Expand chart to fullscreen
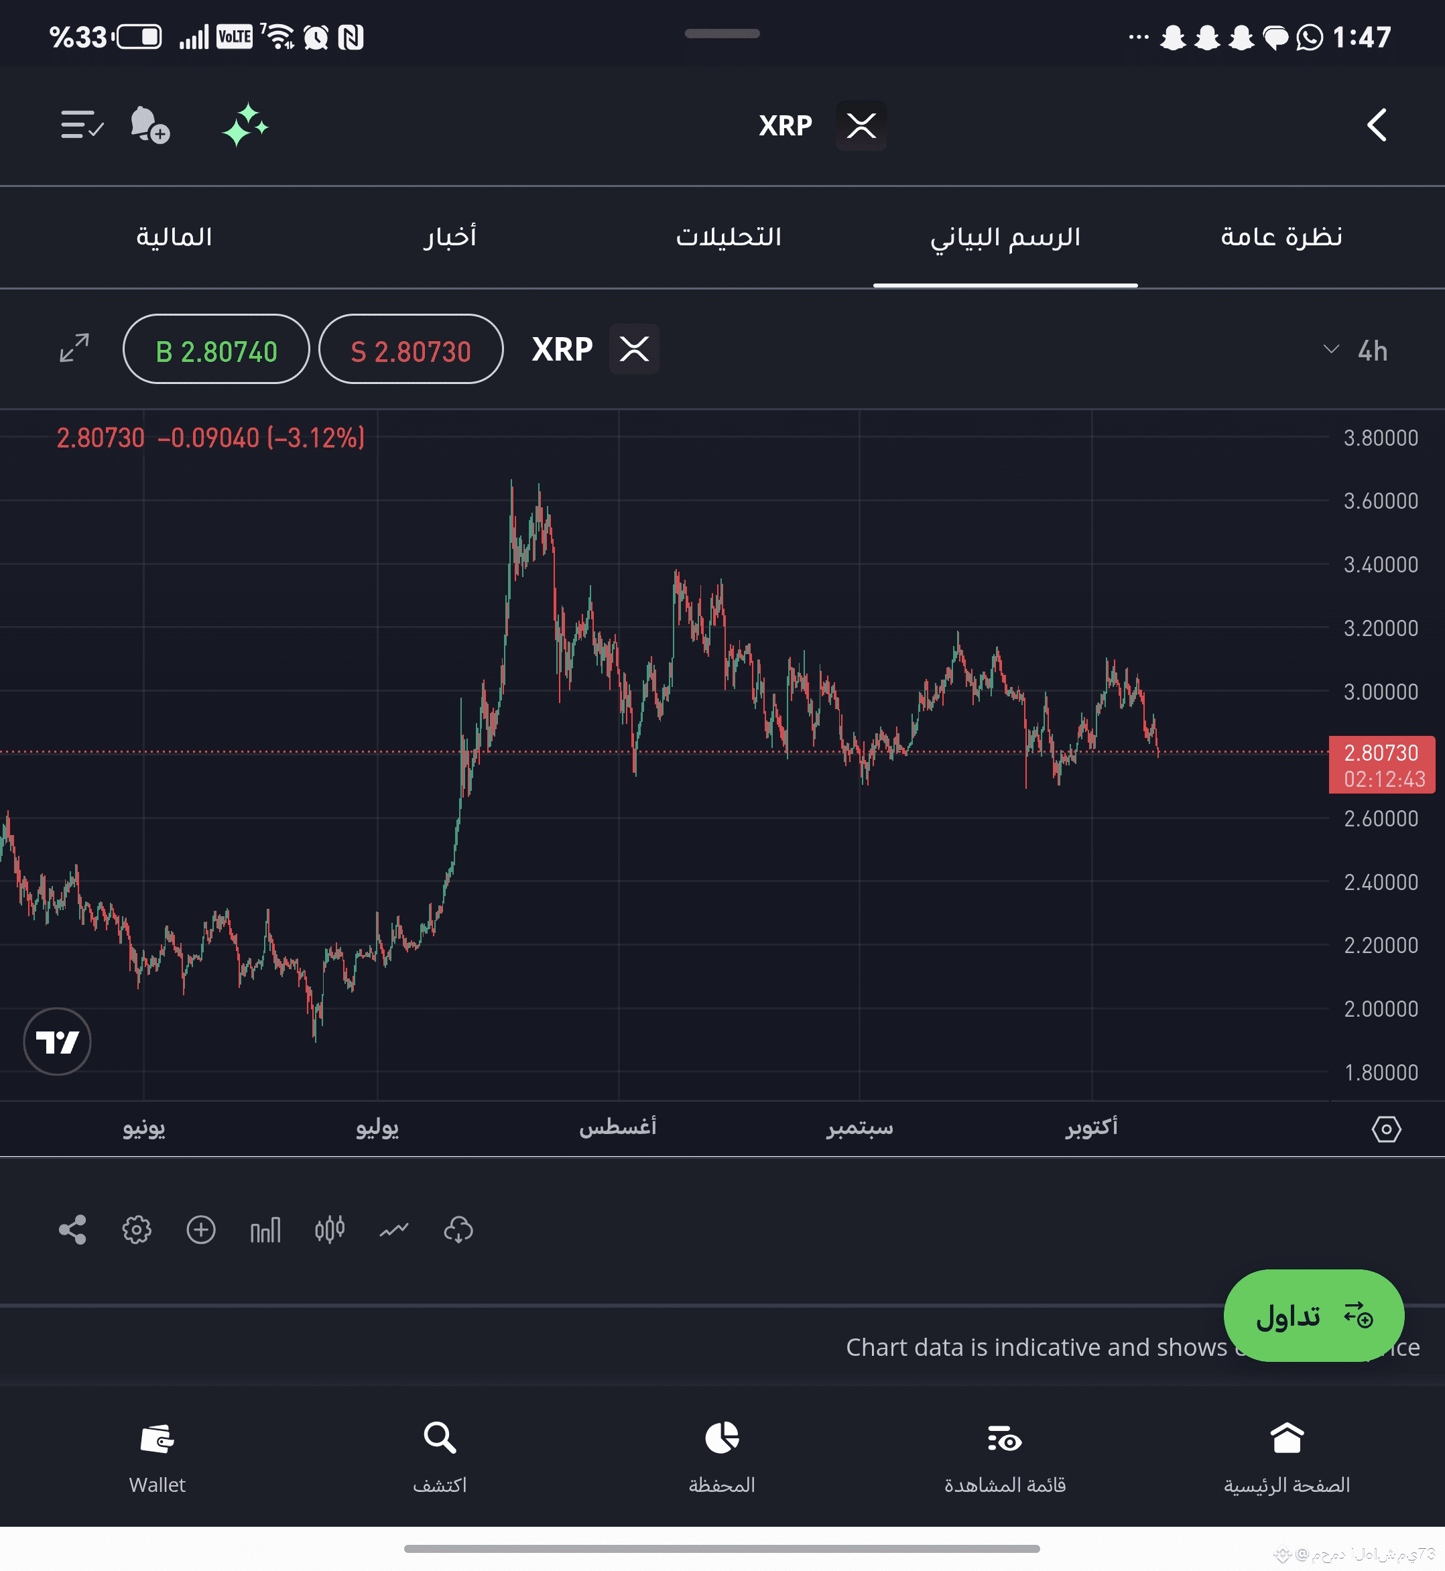1445x1571 pixels. (74, 348)
